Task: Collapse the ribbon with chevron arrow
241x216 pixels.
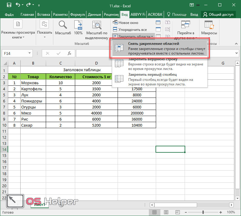Action: click(236, 44)
